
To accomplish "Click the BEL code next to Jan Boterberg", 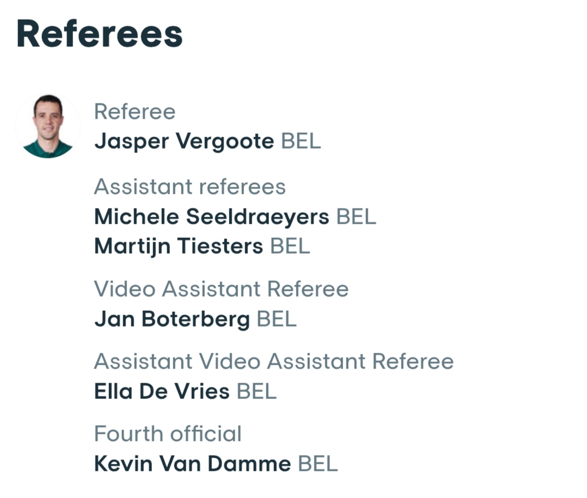I will [x=277, y=319].
